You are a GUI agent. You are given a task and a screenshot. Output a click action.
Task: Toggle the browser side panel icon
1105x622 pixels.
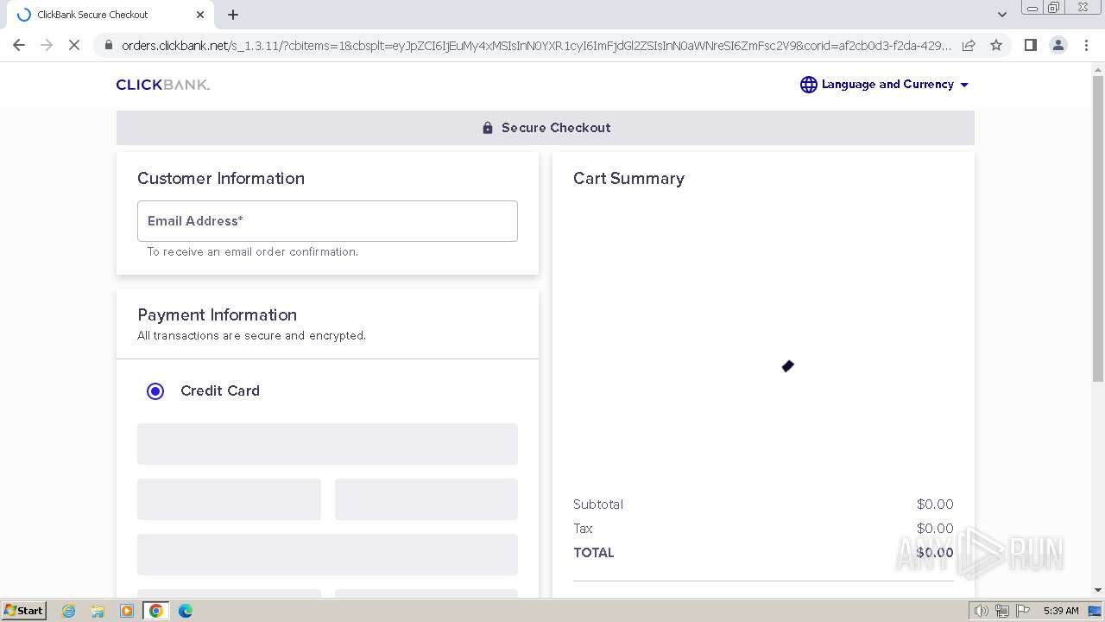1030,45
